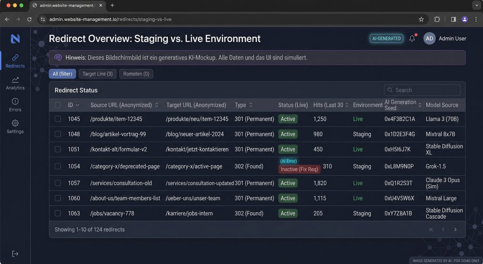Open a new browser tab
Image resolution: width=483 pixels, height=264 pixels.
[112, 5]
